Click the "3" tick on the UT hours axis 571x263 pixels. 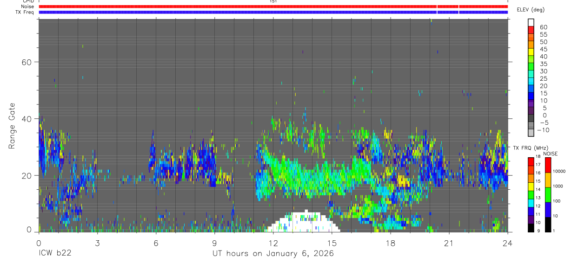[x=97, y=243]
